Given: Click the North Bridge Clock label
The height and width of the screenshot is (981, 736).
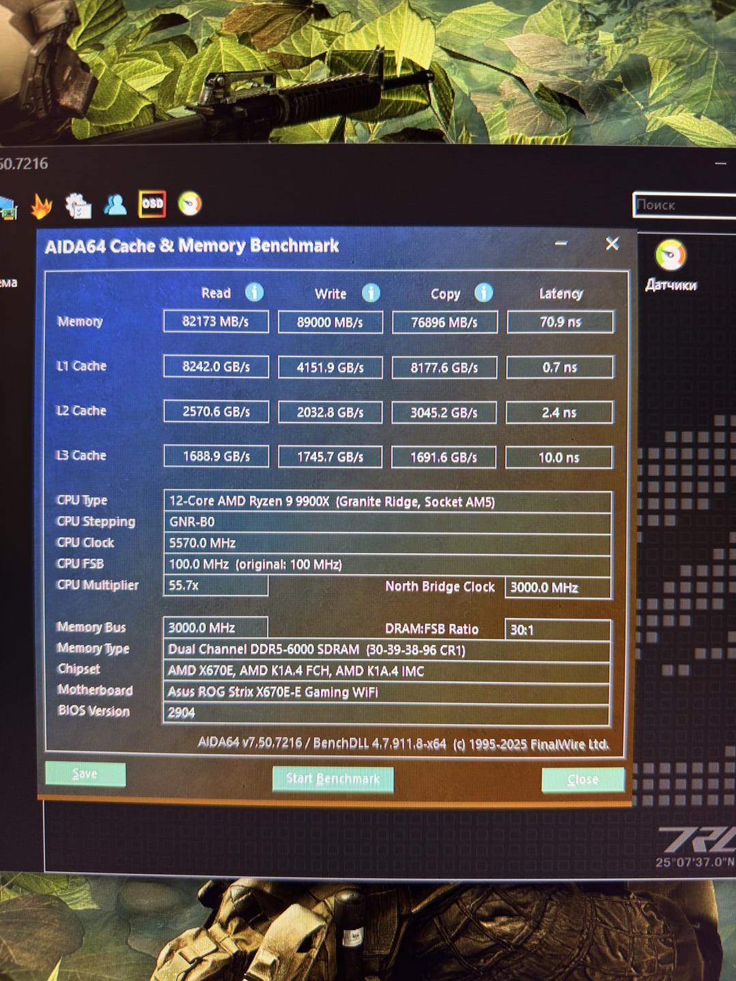Looking at the screenshot, I should [440, 587].
